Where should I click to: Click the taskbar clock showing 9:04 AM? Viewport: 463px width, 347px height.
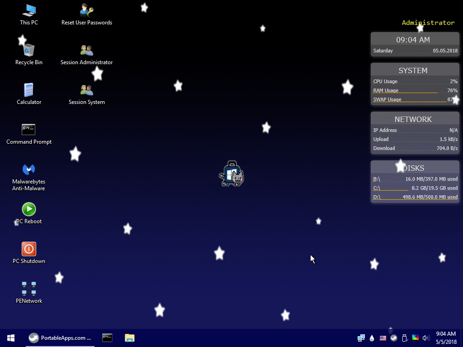point(446,338)
